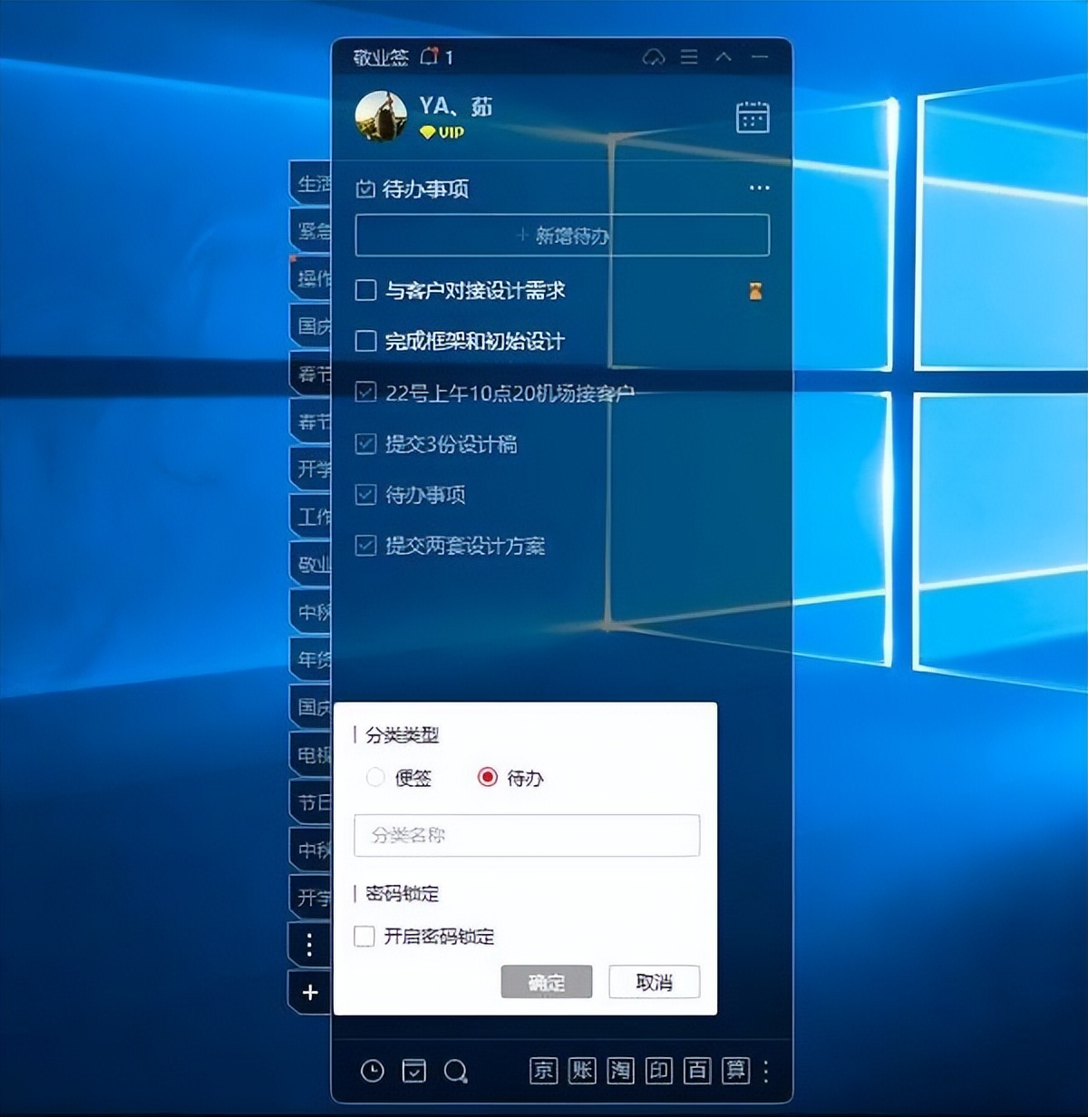Open the completed-tasks calendar check icon
The height and width of the screenshot is (1117, 1088).
(x=414, y=1071)
